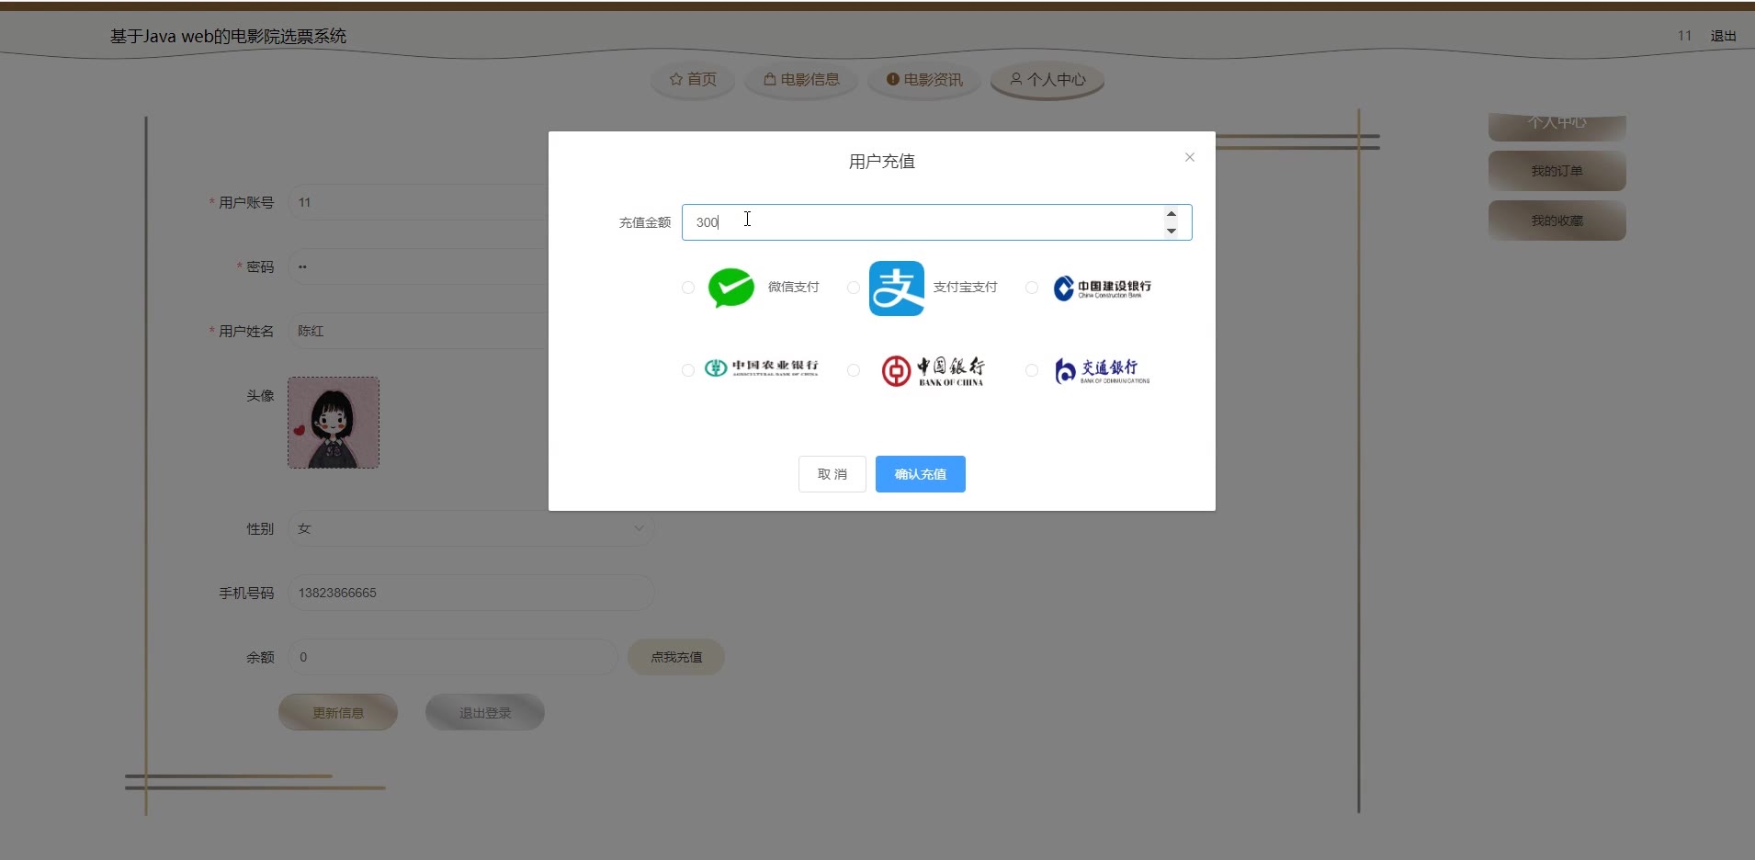Click the 点我充值 button

676,657
